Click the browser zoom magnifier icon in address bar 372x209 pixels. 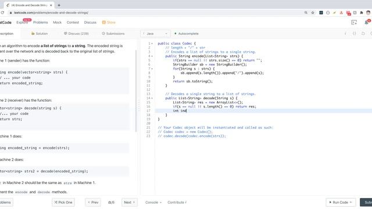point(306,13)
